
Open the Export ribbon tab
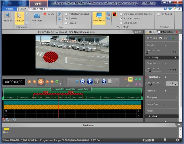[38, 4]
